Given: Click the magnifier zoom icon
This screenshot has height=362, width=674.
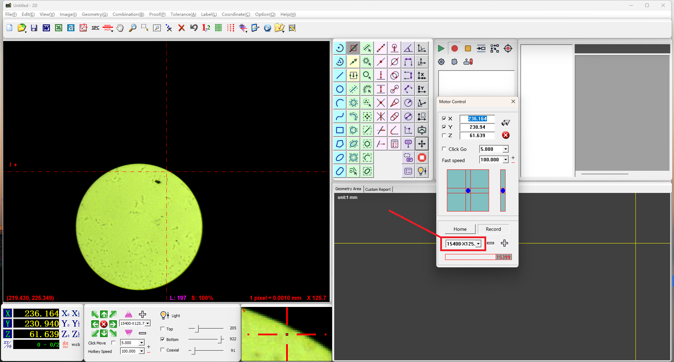Looking at the screenshot, I should pos(132,28).
